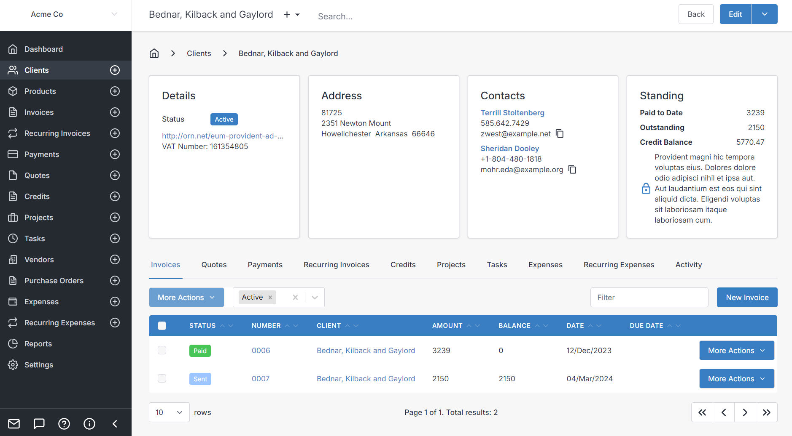The height and width of the screenshot is (436, 792).
Task: Open the rows-per-page dropdown
Action: click(169, 412)
